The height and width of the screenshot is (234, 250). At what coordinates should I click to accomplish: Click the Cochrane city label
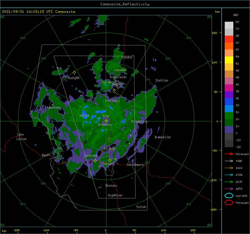tap(91, 156)
